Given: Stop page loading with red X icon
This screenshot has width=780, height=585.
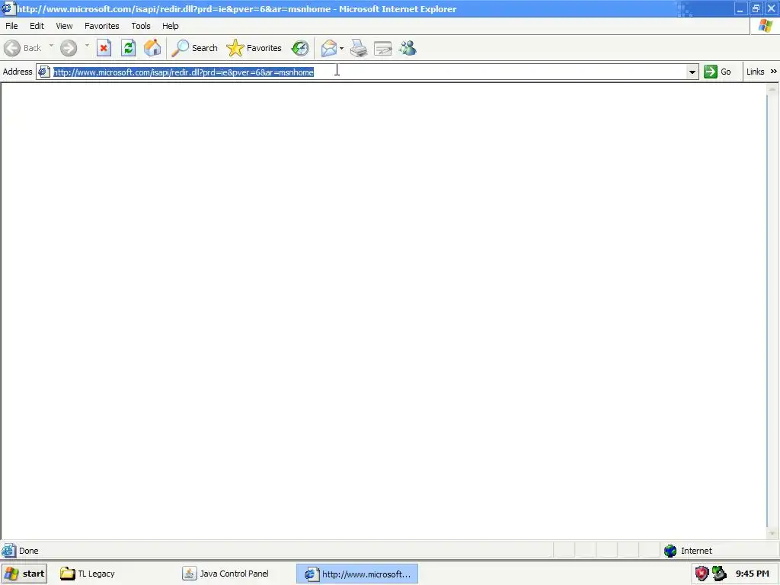Looking at the screenshot, I should pyautogui.click(x=104, y=48).
